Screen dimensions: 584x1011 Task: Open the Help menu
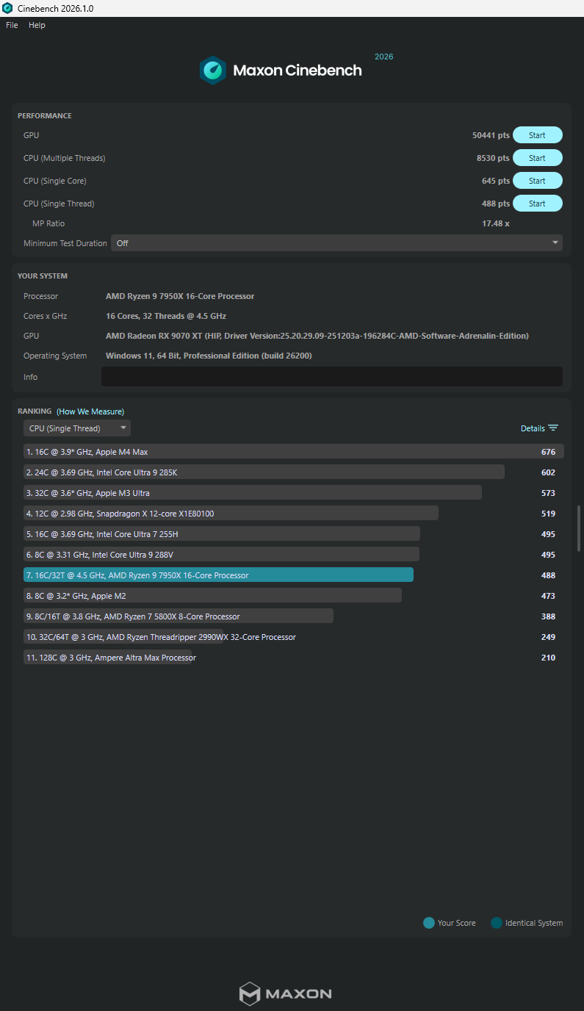[x=37, y=25]
